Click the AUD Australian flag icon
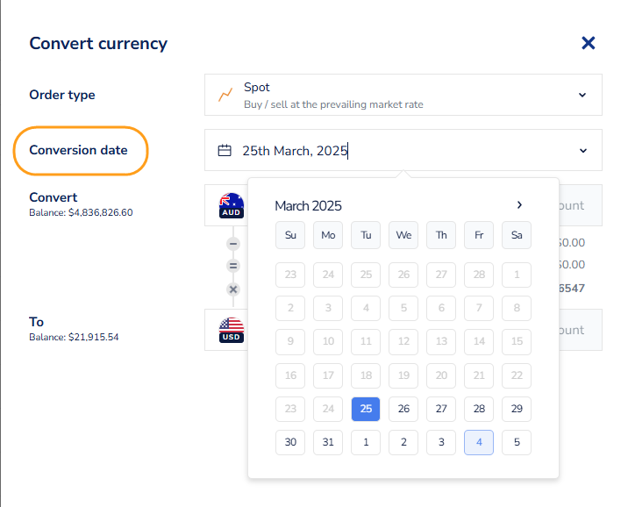The width and height of the screenshot is (628, 507). point(232,205)
